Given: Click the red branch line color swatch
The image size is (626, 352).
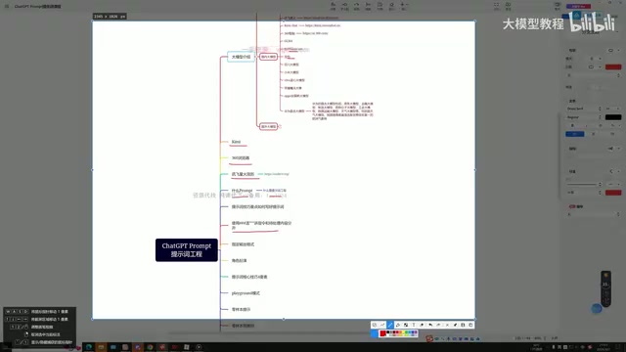Looking at the screenshot, I should click(x=613, y=193).
